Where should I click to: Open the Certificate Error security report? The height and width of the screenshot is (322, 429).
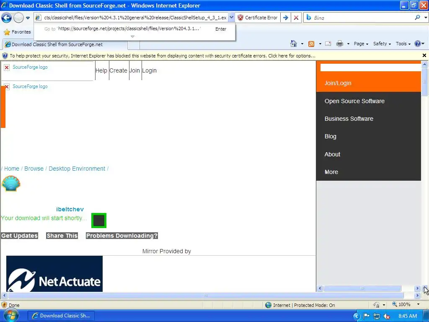[258, 18]
